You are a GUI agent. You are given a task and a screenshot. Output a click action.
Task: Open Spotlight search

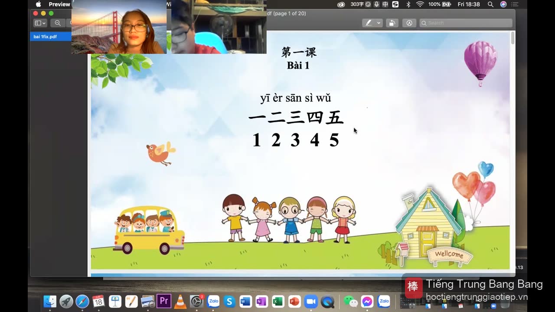[490, 4]
